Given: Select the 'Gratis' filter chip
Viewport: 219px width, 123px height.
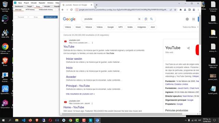Looking at the screenshot, I should 130,27.
